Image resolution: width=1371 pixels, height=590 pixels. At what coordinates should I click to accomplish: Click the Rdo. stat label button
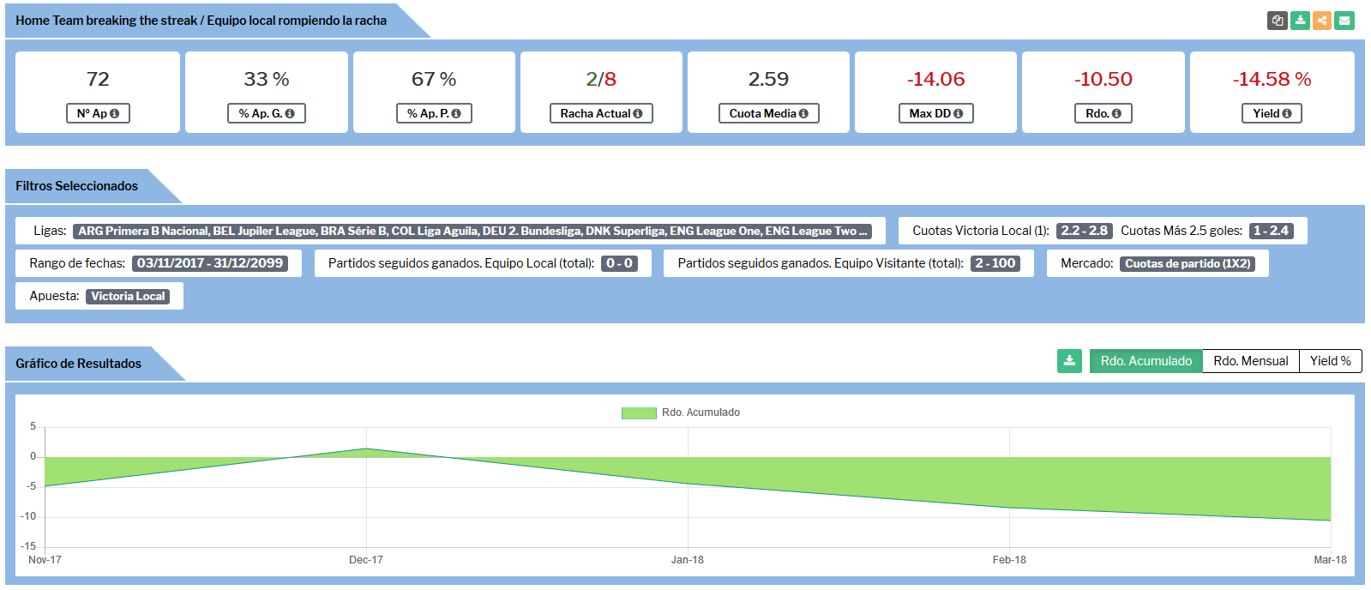pyautogui.click(x=1103, y=113)
